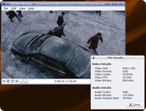Select the 46 Kb/s sample rate value

click(127, 98)
